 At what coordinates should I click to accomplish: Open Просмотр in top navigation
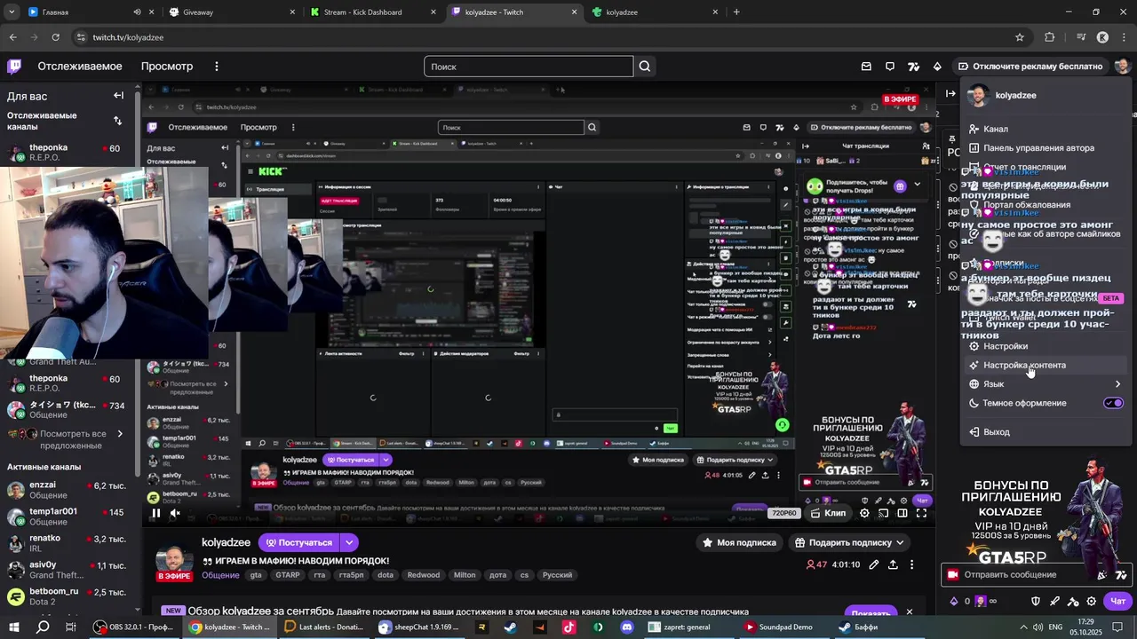pos(167,67)
